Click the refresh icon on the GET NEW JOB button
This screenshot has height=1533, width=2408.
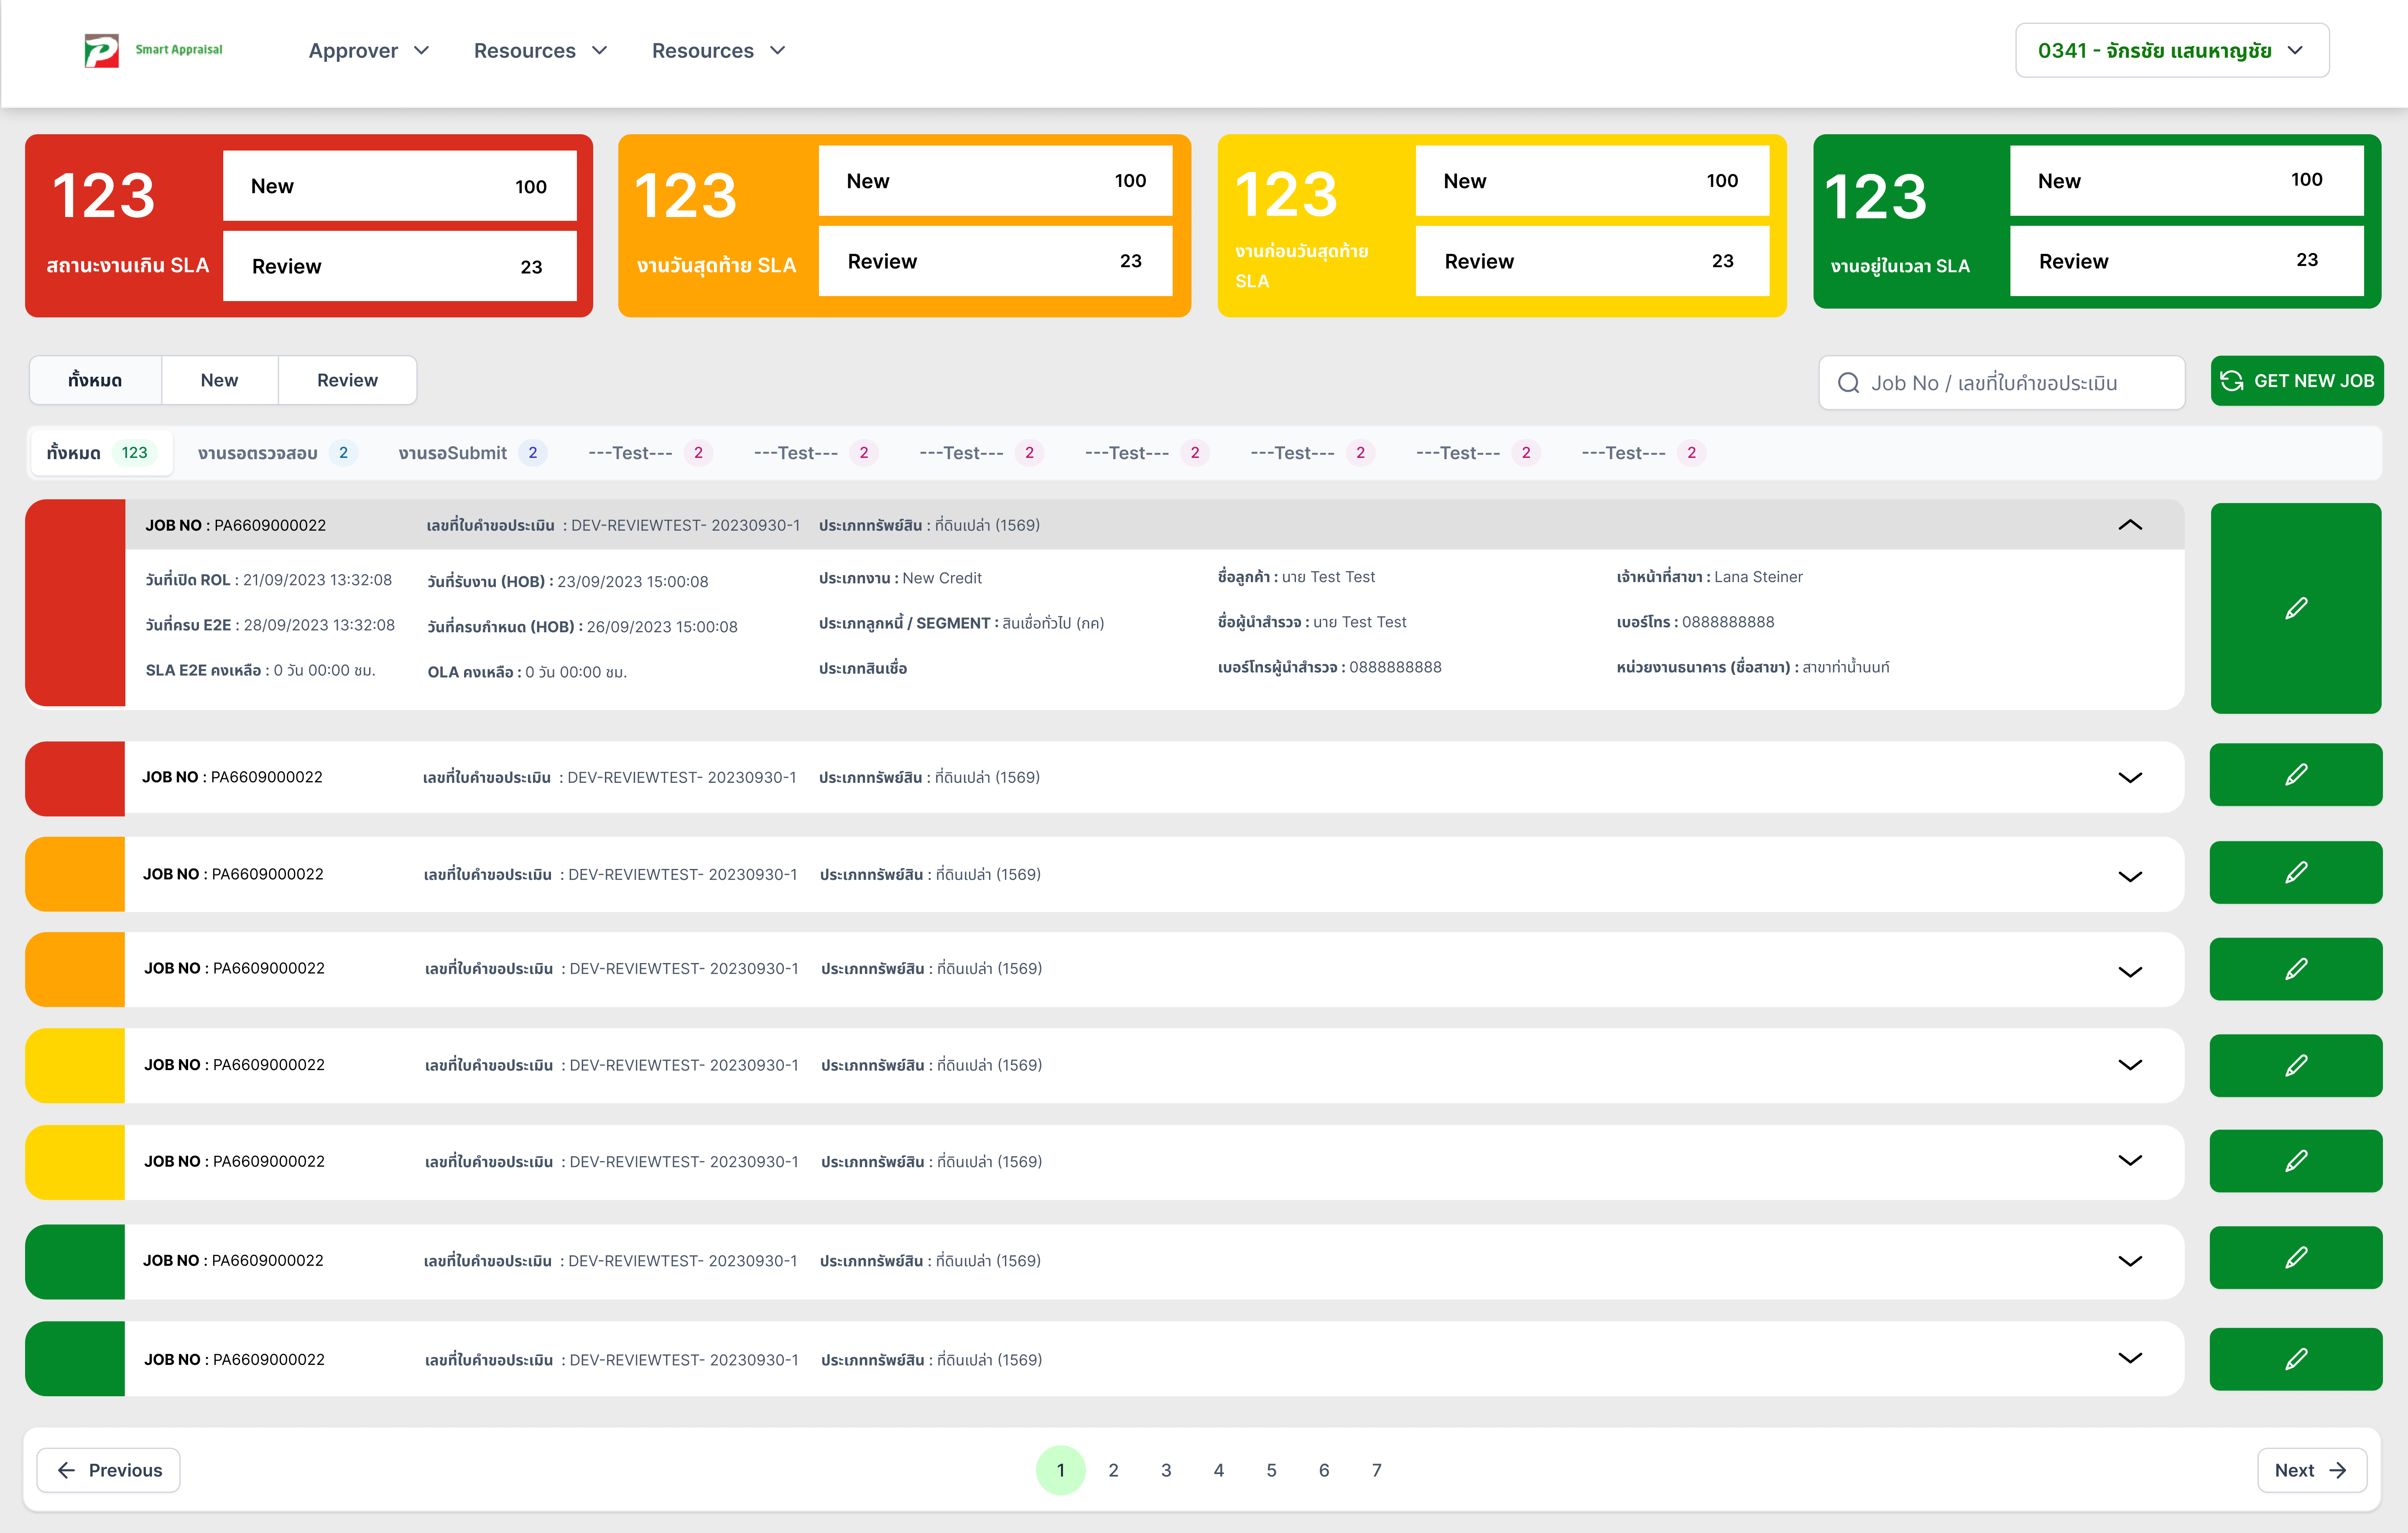pyautogui.click(x=2232, y=381)
